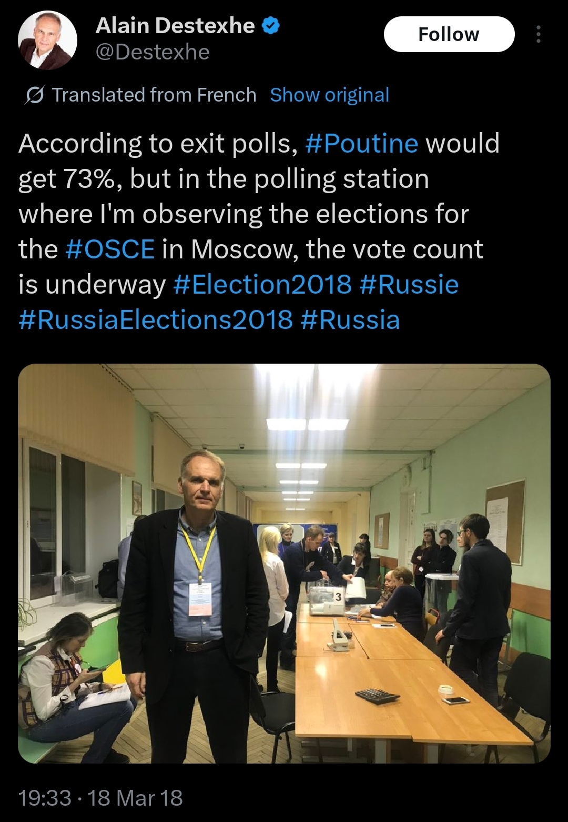
Task: Open the #Russia hashtag
Action: [350, 320]
